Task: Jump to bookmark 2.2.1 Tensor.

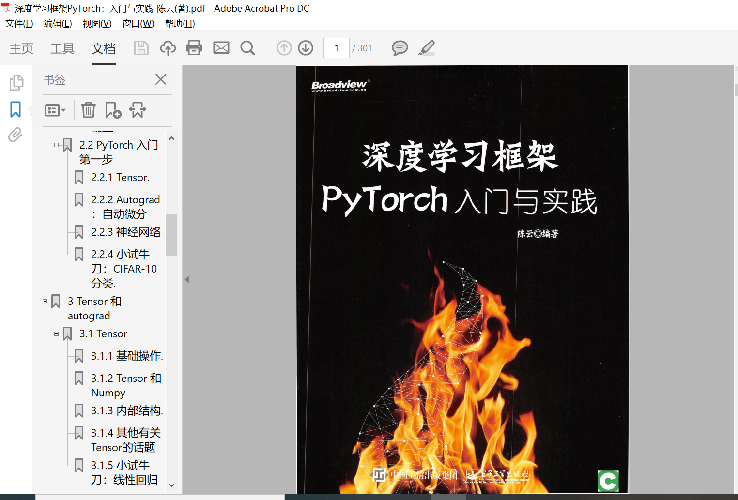Action: coord(121,178)
